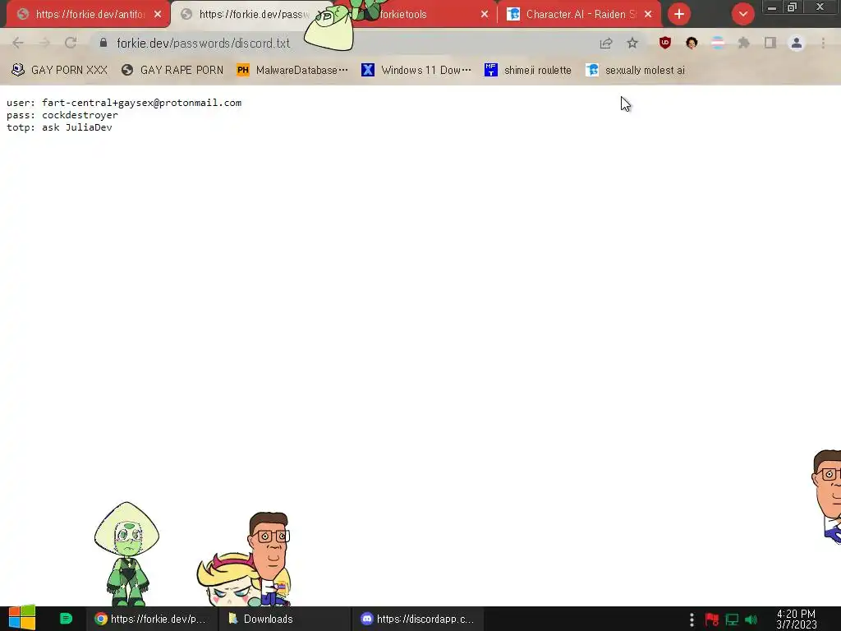Open the Windows Start menu
The width and height of the screenshot is (841, 631).
tap(22, 619)
